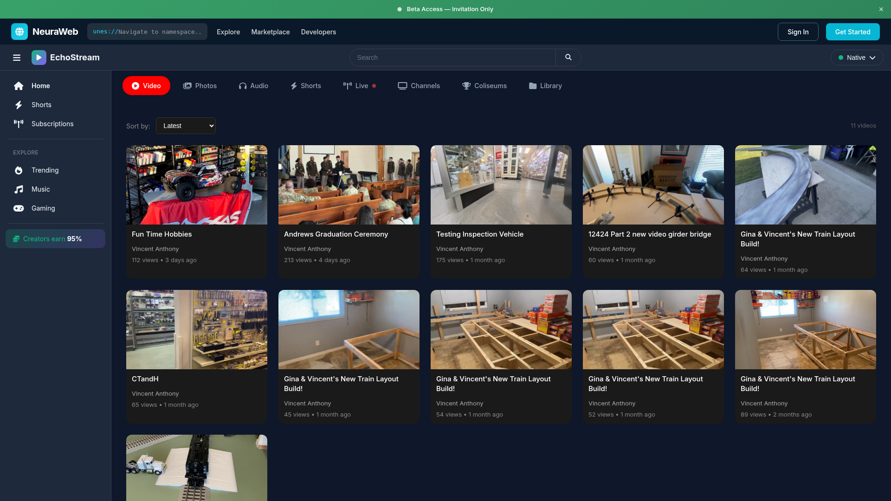
Task: Click the Coliseums tab trophy icon
Action: point(466,86)
